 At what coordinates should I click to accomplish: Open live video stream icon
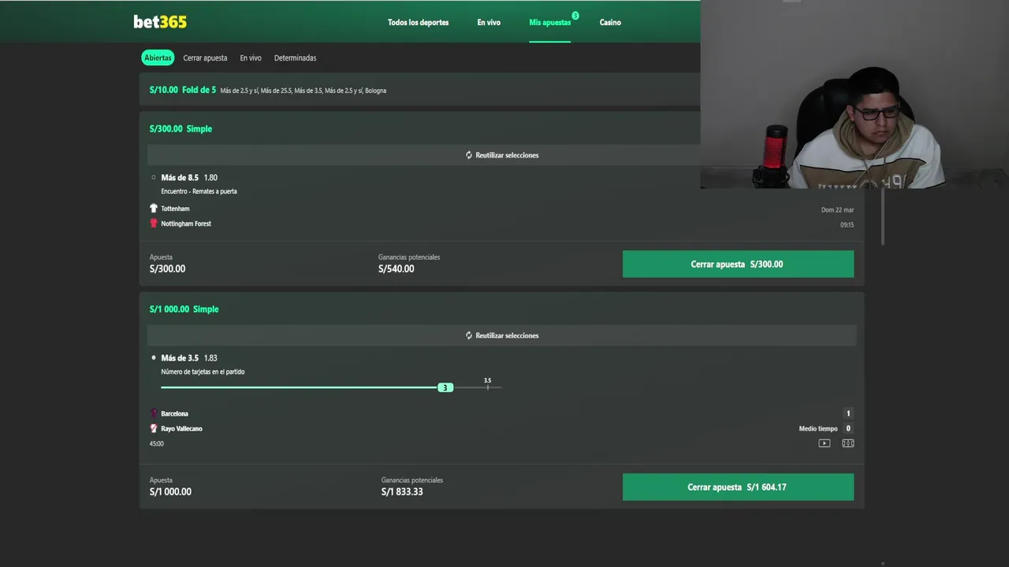[x=825, y=443]
